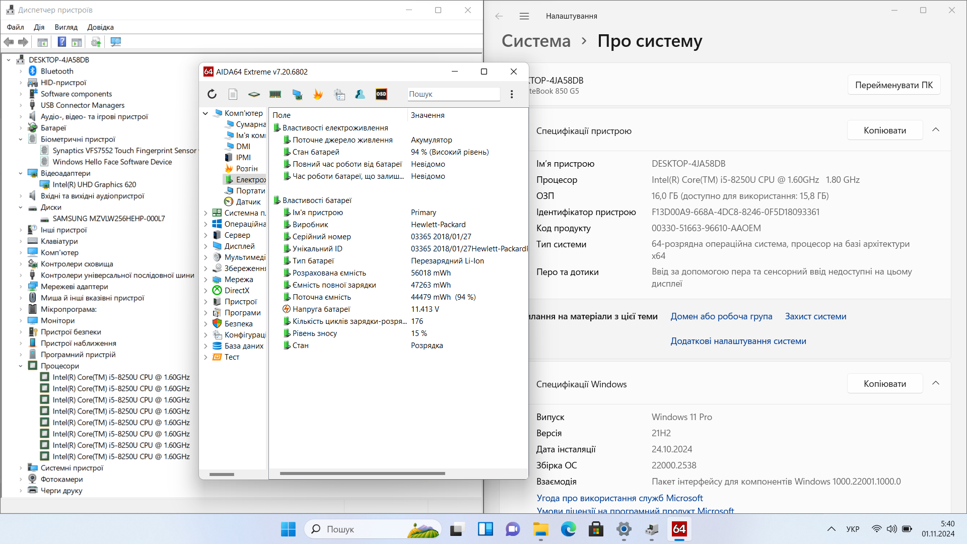This screenshot has height=544, width=967.
Task: Collapse the Відеоадаптери category
Action: [21, 173]
